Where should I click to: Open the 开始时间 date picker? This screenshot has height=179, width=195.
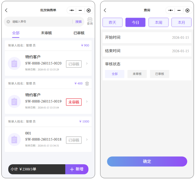pyautogui.click(x=147, y=38)
